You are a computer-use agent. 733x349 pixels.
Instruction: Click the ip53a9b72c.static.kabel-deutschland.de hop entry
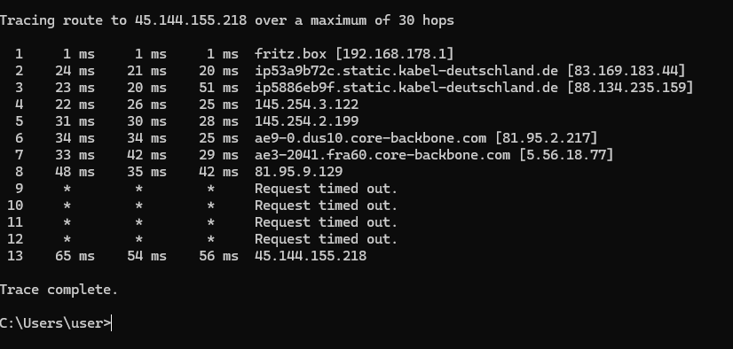click(x=406, y=71)
